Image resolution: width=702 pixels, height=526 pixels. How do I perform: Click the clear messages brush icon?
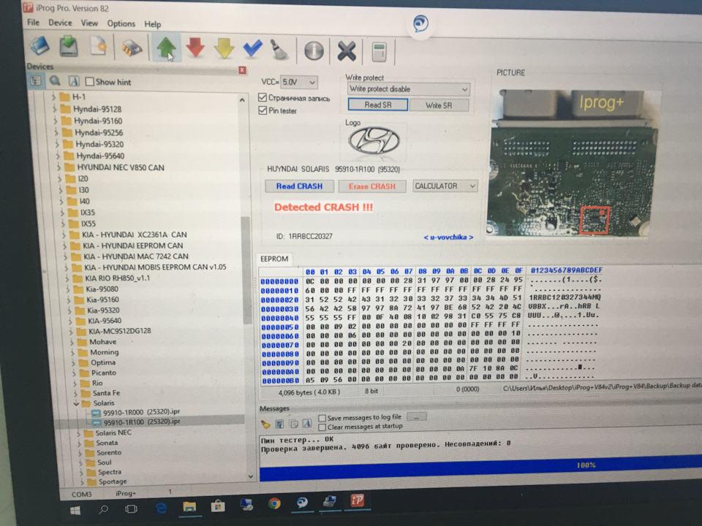coord(265,424)
